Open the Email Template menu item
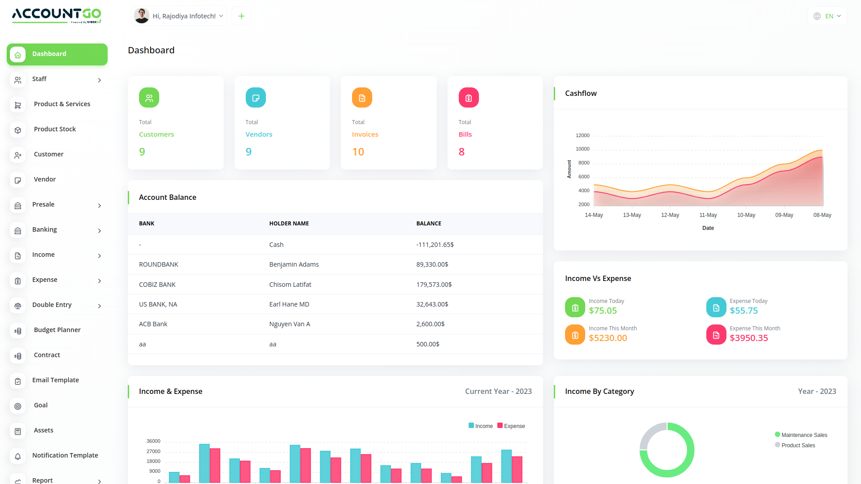The height and width of the screenshot is (484, 861). click(56, 380)
